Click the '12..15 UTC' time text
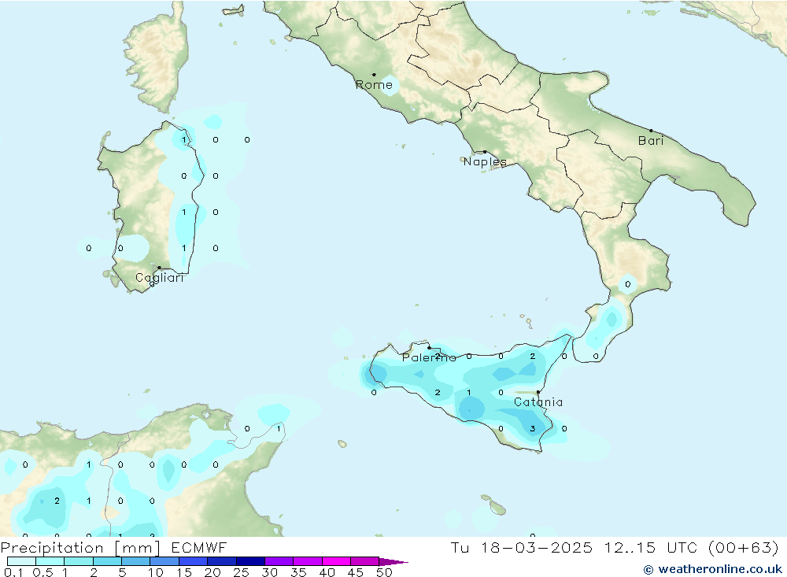 click(x=650, y=547)
